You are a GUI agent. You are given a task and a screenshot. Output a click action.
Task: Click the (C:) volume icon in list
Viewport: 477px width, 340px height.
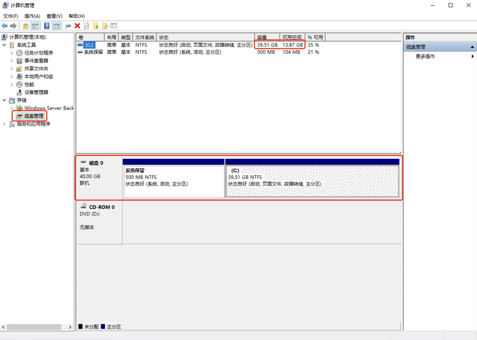pyautogui.click(x=80, y=45)
